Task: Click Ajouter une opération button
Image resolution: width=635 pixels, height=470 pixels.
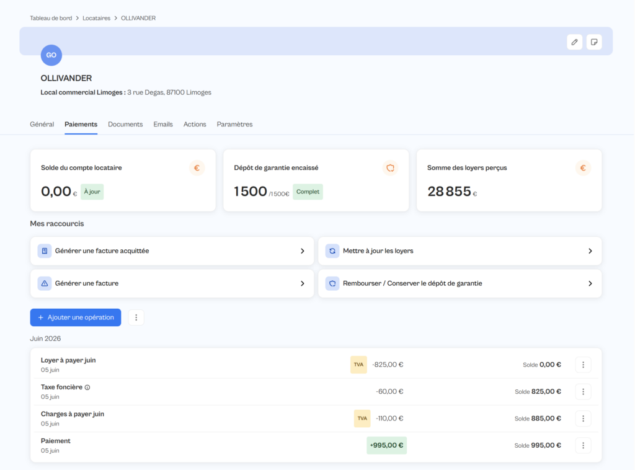Action: (x=76, y=317)
